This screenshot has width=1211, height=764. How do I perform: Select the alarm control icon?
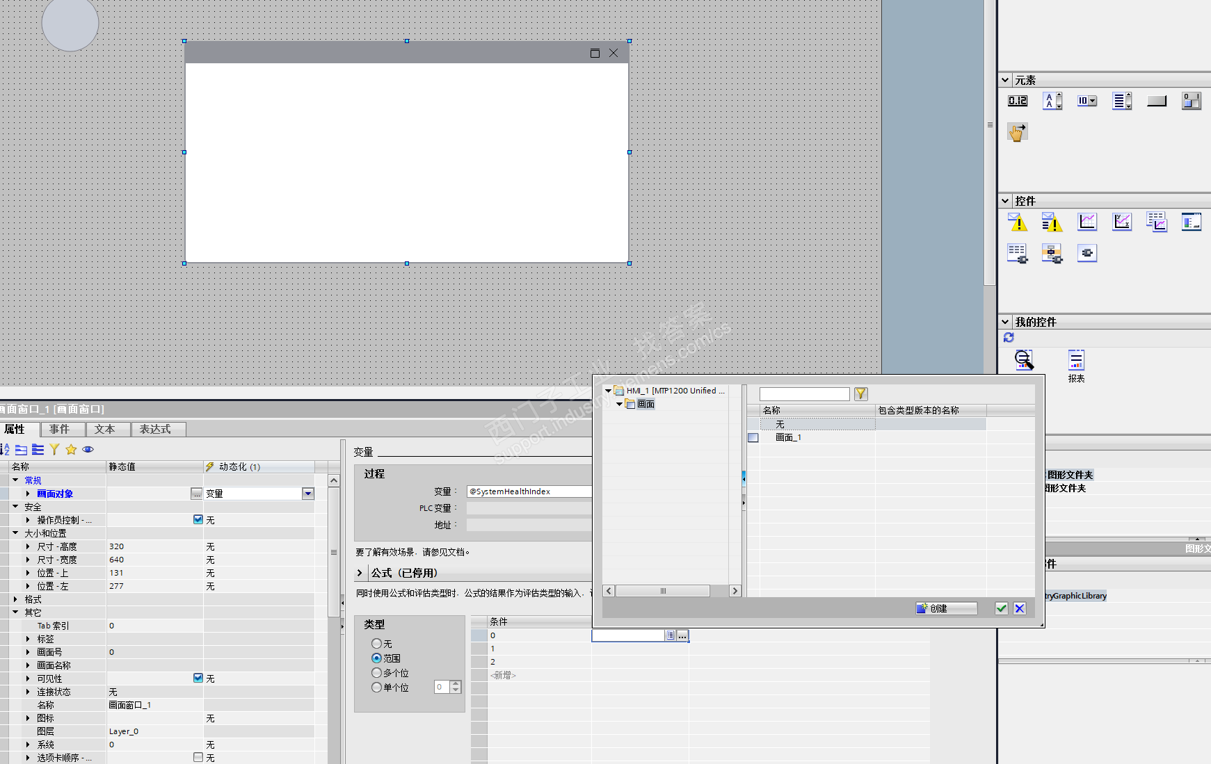[1018, 222]
